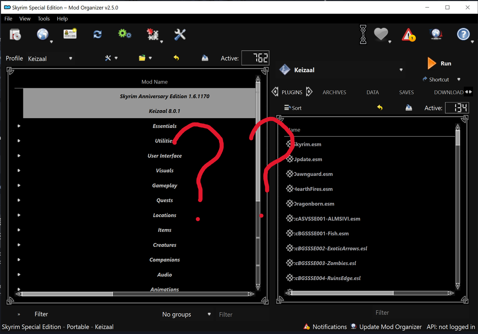Switch to the Archives tab
Image resolution: width=478 pixels, height=334 pixels.
[334, 92]
